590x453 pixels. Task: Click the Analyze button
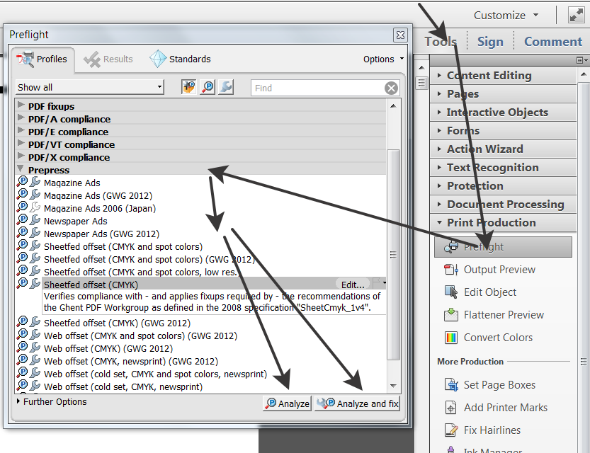(x=287, y=403)
